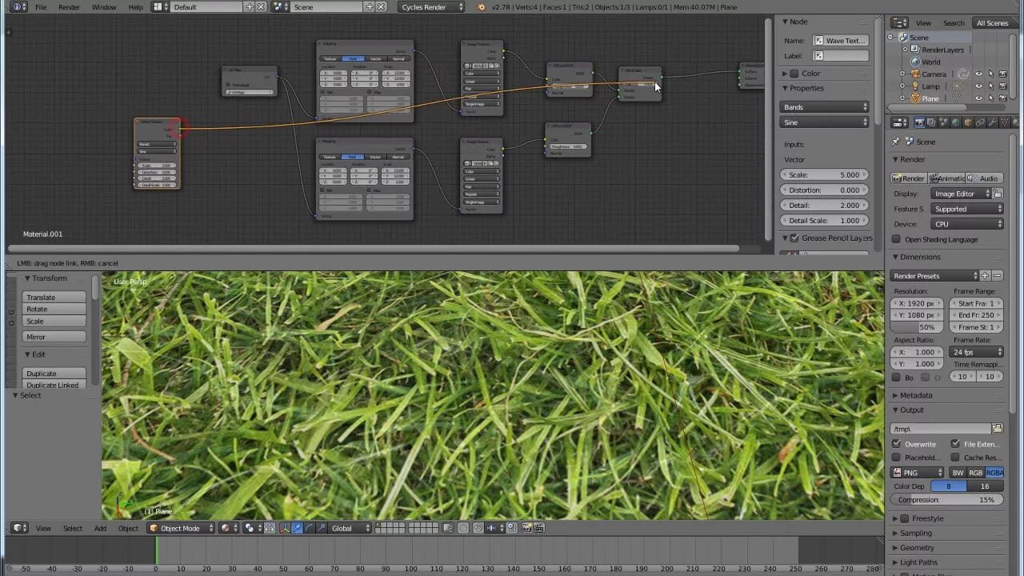Open the File menu
Viewport: 1024px width, 576px height.
click(41, 7)
